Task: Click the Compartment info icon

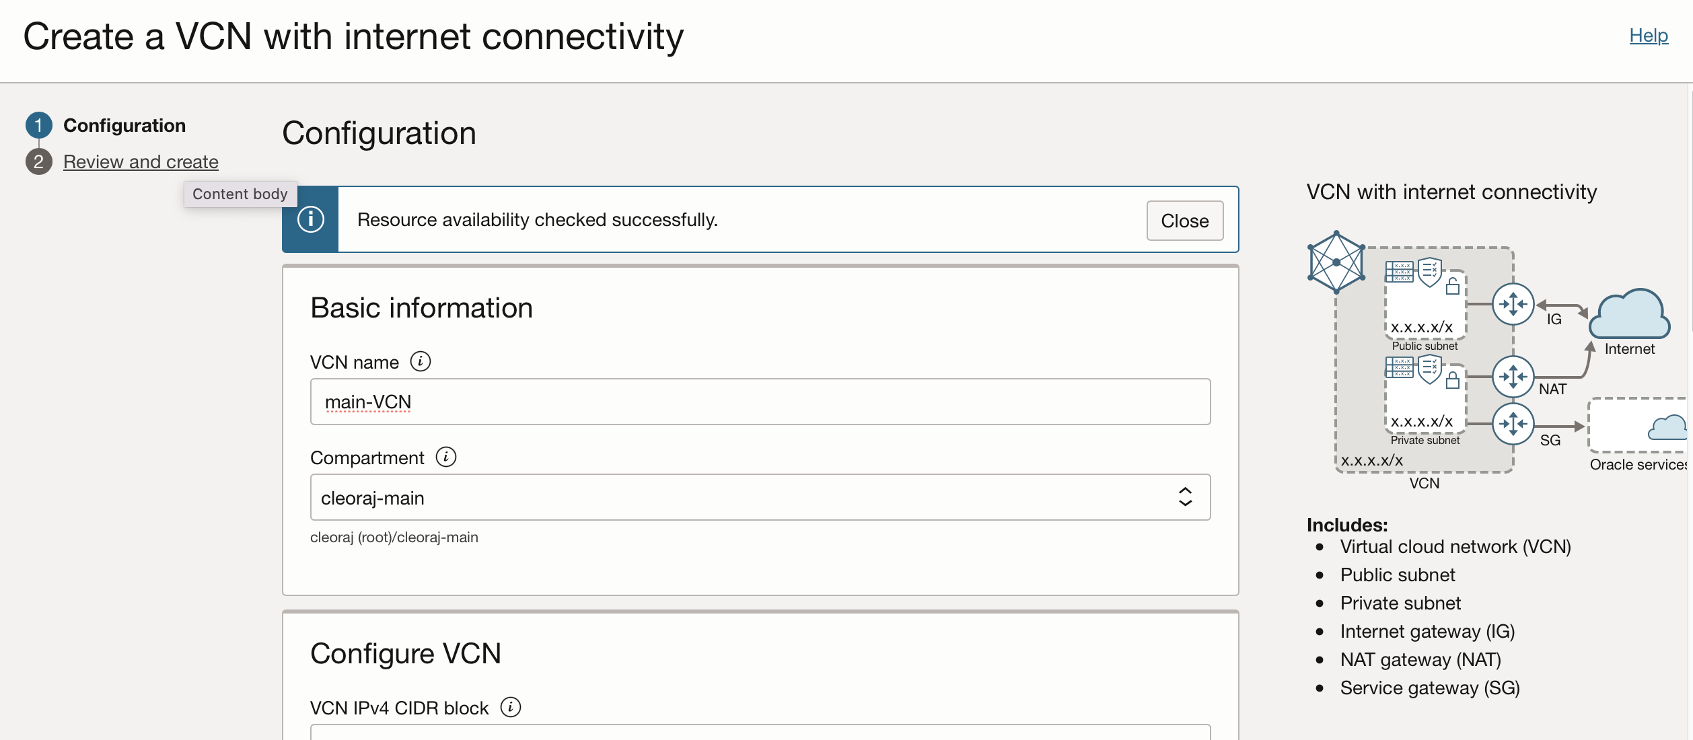Action: (x=446, y=457)
